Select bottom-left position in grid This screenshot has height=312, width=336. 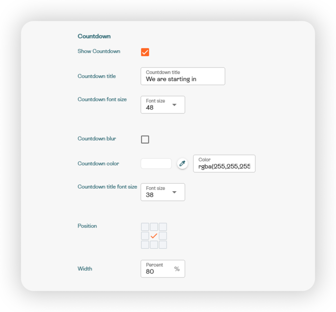click(x=145, y=245)
